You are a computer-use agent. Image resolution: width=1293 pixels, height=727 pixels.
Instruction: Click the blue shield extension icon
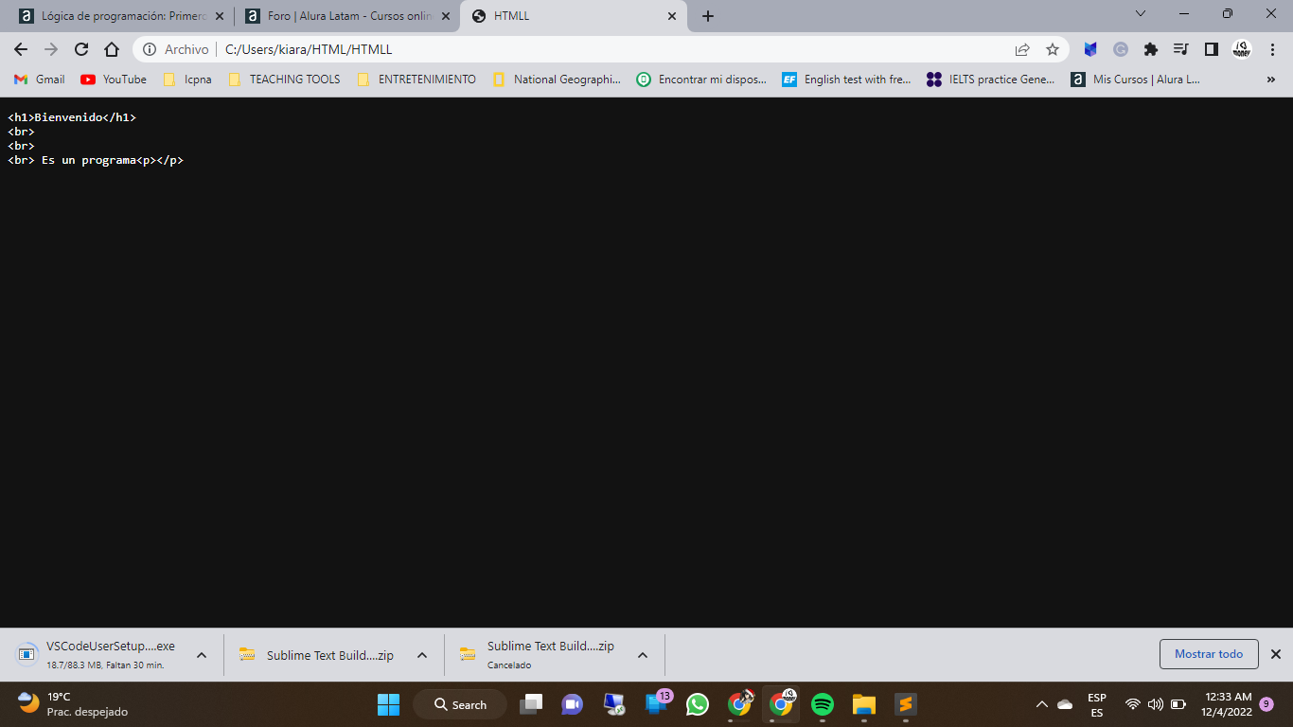tap(1090, 49)
